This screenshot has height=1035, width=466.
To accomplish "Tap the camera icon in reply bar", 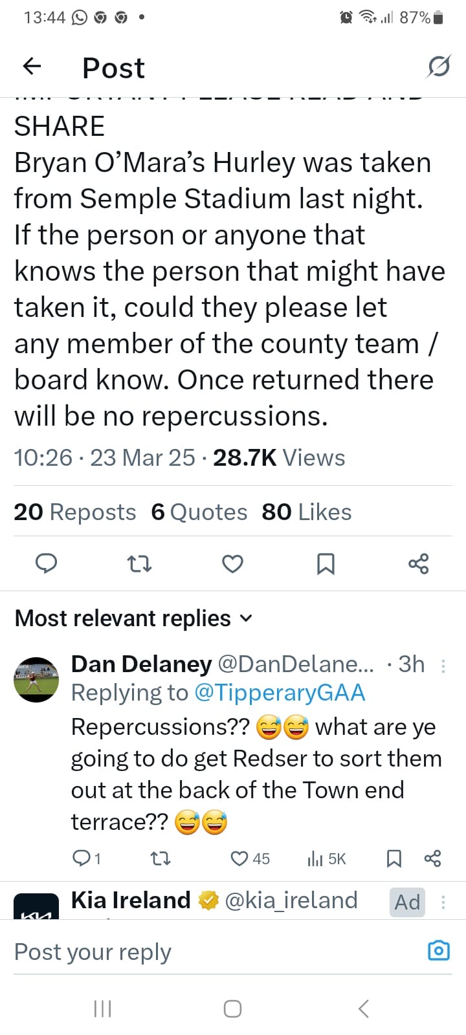I will pyautogui.click(x=439, y=950).
